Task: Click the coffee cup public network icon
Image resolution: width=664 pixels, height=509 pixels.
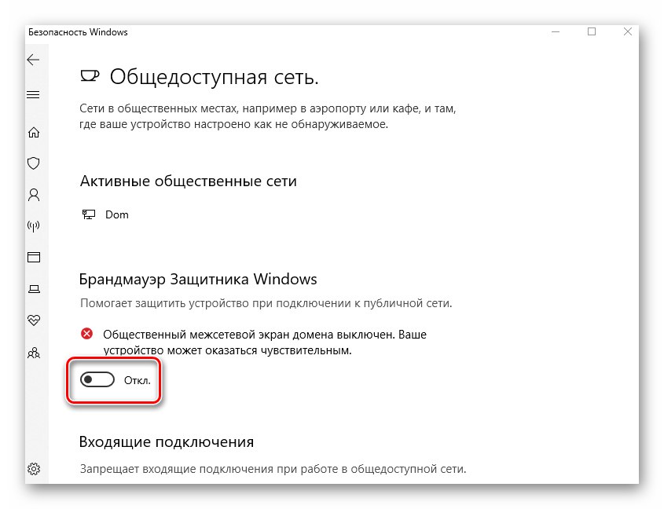Action: tap(90, 76)
